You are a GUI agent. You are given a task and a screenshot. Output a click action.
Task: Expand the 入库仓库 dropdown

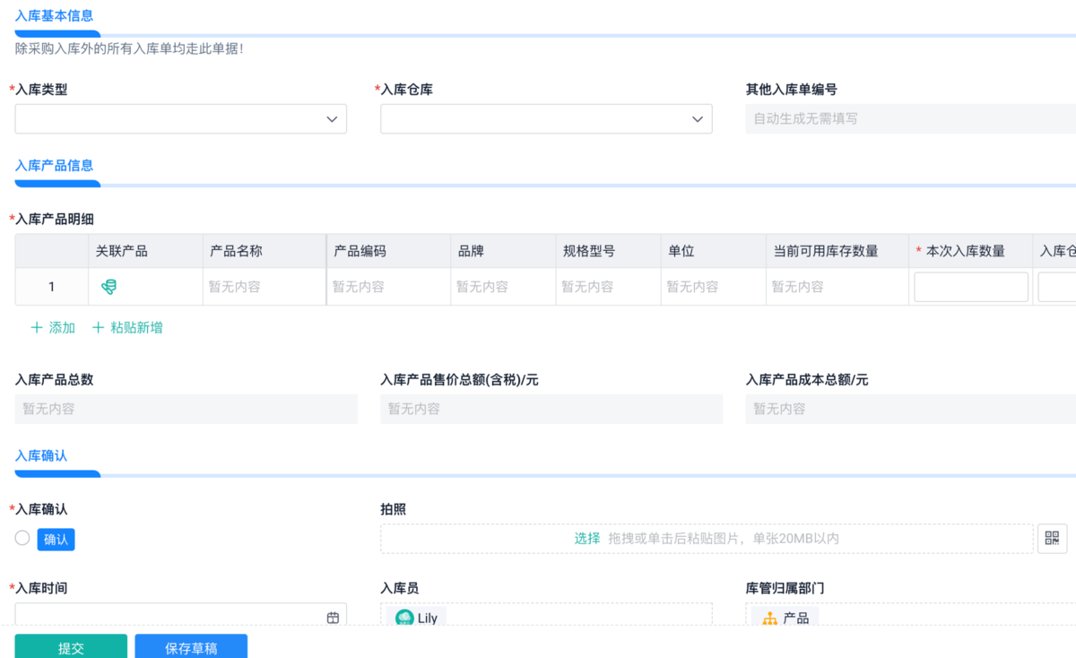click(x=697, y=119)
